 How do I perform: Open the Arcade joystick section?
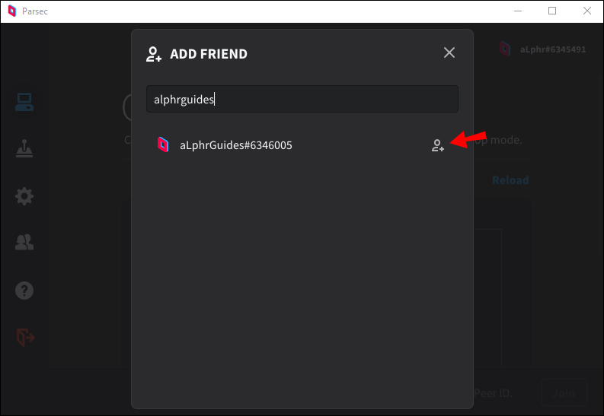pos(24,149)
